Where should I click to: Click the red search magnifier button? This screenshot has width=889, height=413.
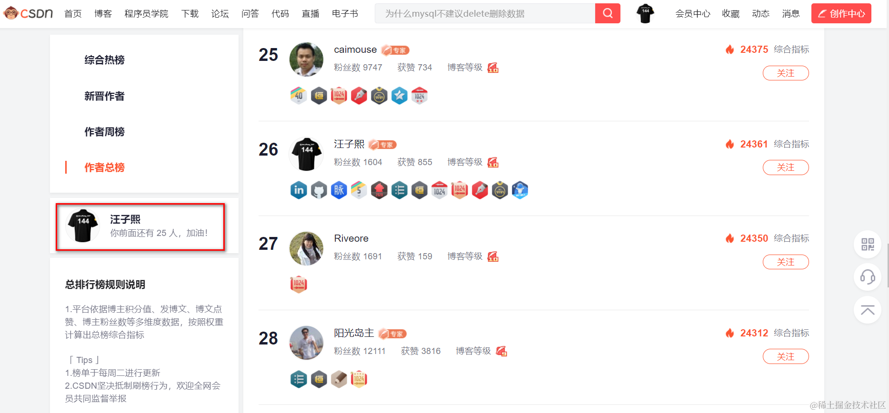click(x=608, y=13)
